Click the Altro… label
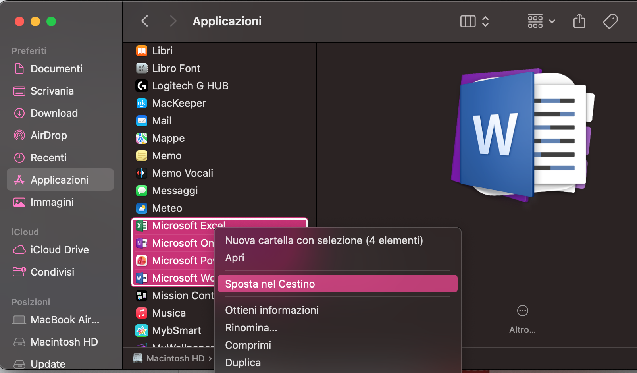 [523, 330]
